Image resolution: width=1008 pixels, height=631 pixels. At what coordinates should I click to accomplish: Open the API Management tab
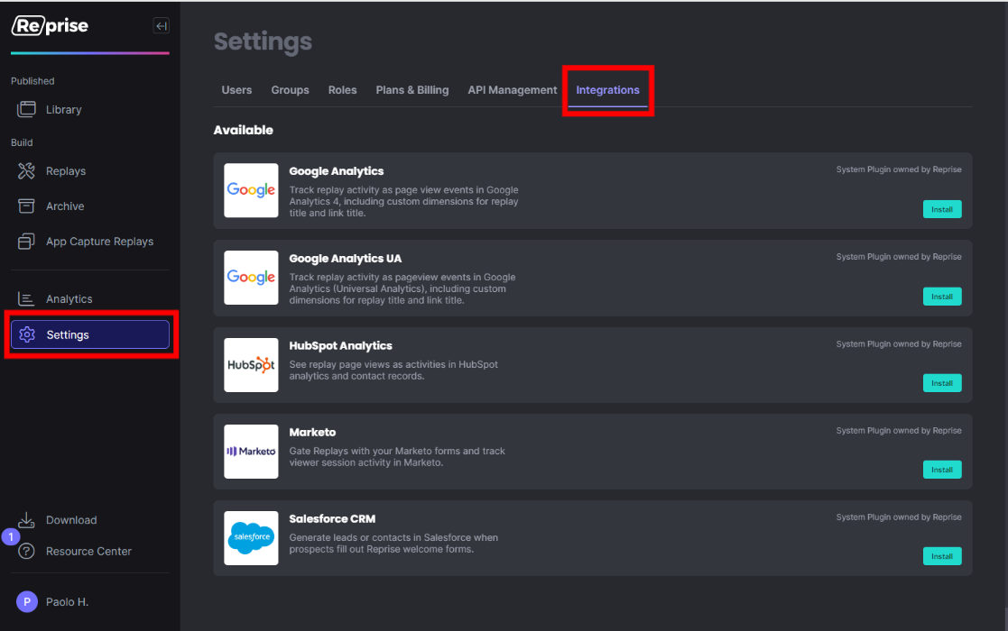click(512, 89)
